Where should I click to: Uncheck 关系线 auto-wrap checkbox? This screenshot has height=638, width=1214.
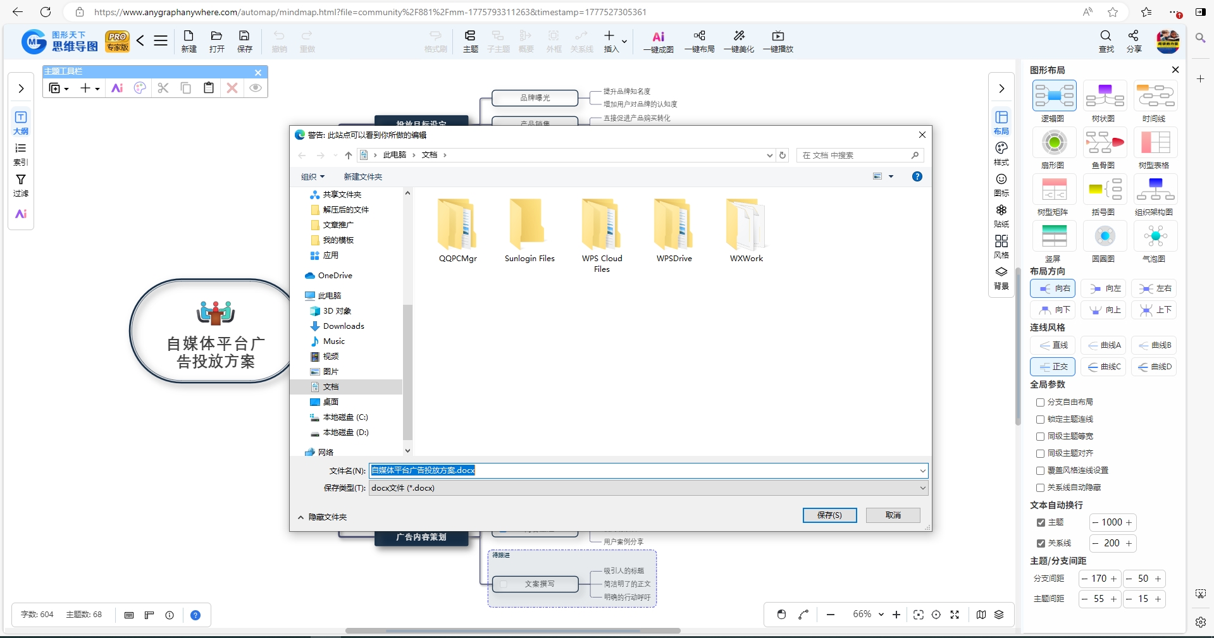click(x=1041, y=543)
